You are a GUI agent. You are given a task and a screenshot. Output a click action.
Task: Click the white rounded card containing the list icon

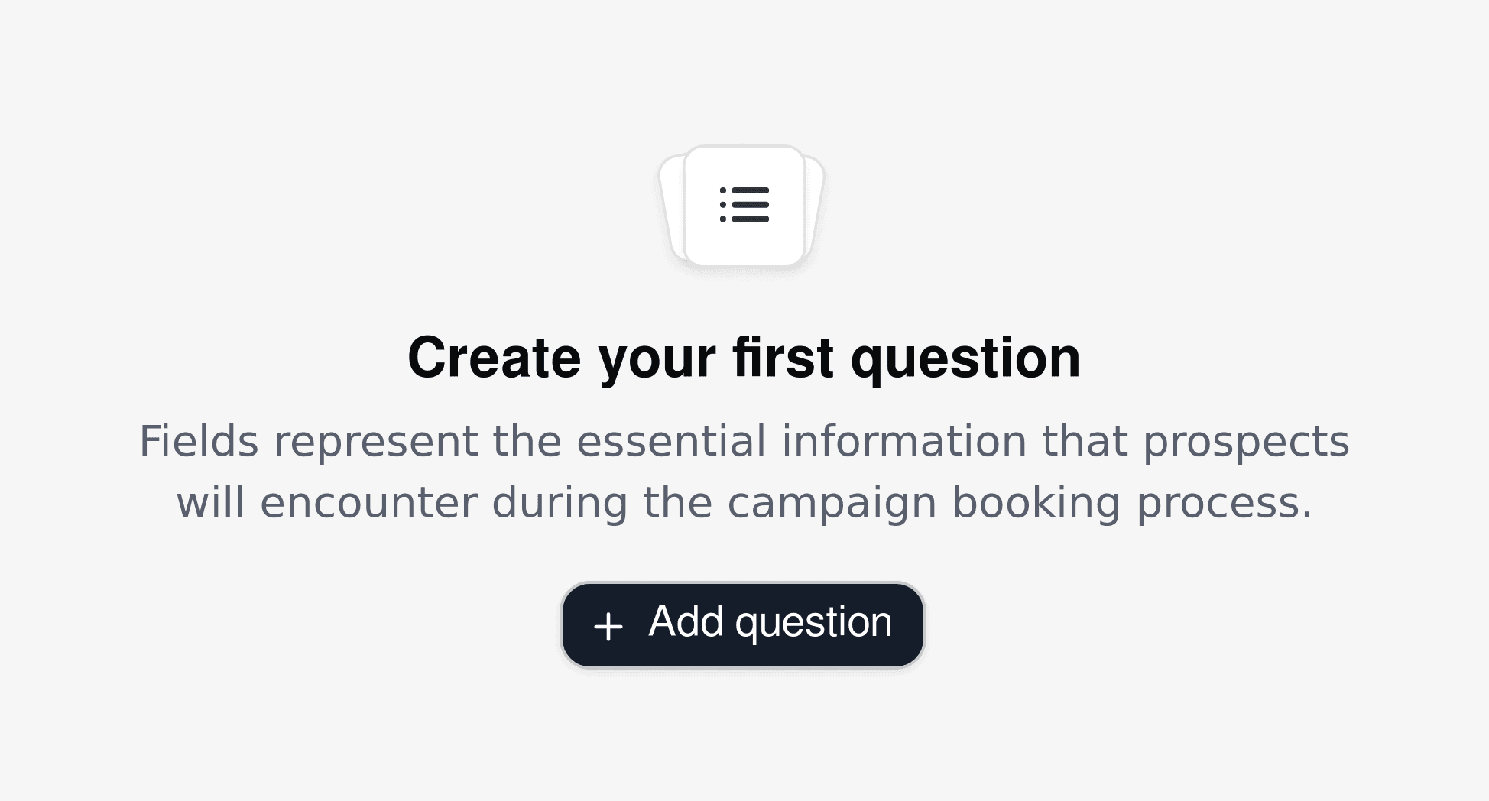[744, 206]
